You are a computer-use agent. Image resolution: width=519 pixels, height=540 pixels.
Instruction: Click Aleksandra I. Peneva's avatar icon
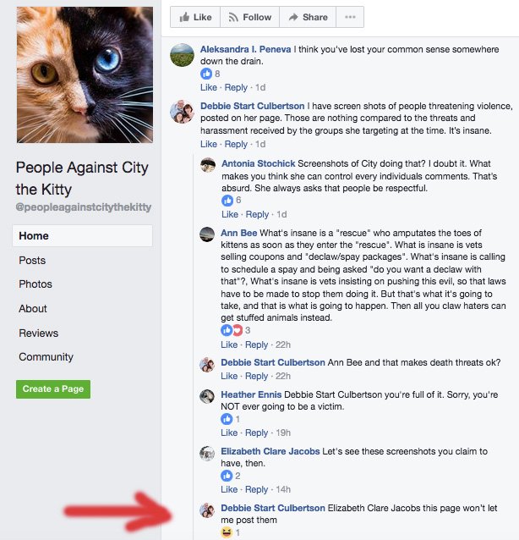click(x=182, y=56)
